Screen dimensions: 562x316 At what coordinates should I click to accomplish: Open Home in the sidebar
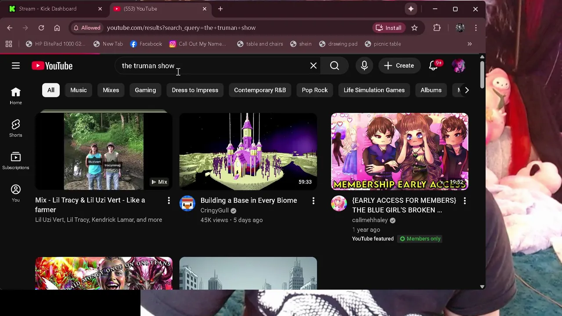pyautogui.click(x=16, y=95)
